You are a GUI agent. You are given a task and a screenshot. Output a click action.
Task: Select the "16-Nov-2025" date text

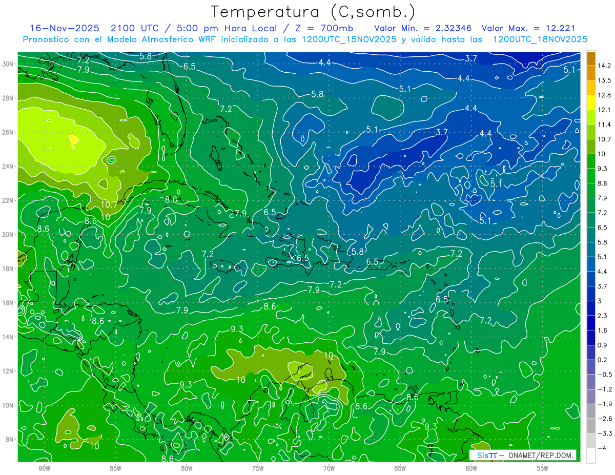point(64,28)
